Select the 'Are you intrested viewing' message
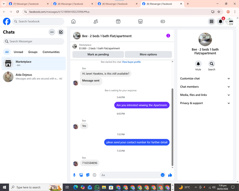Screen dimensions: 239x191 click(142, 105)
